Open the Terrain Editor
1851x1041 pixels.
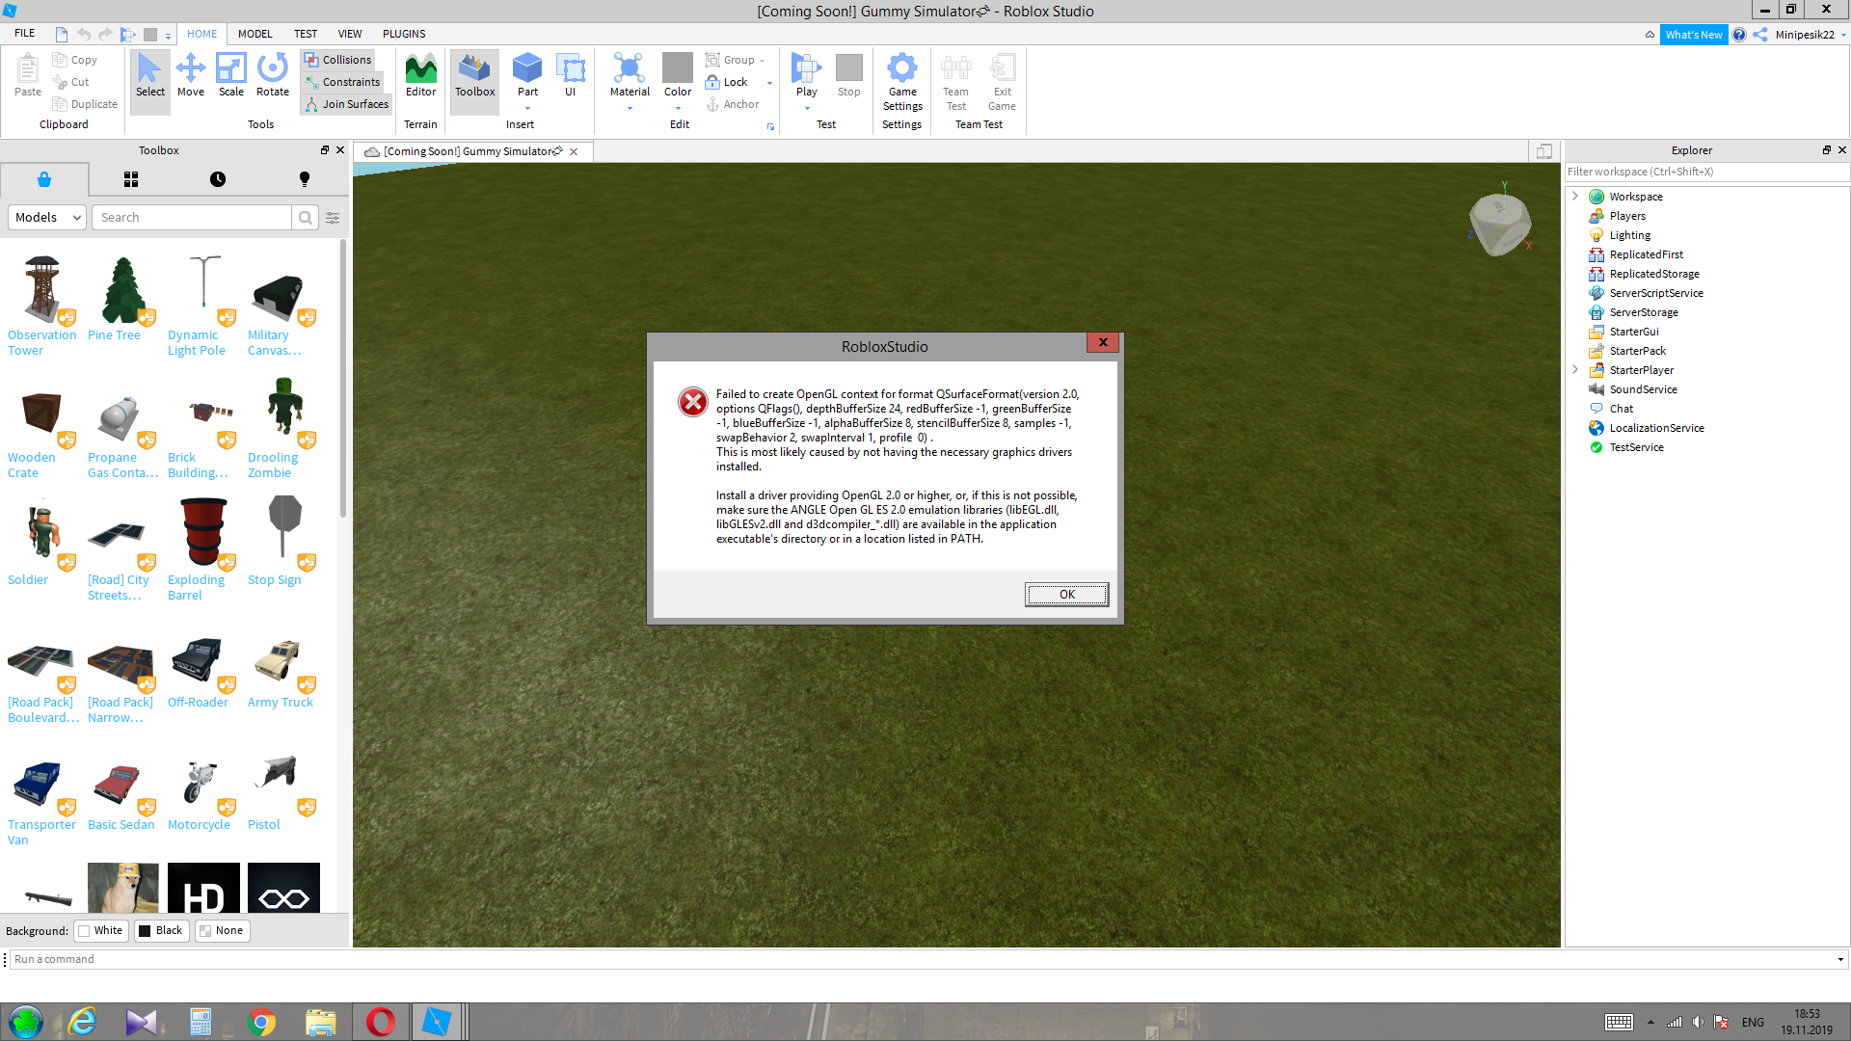pyautogui.click(x=420, y=74)
